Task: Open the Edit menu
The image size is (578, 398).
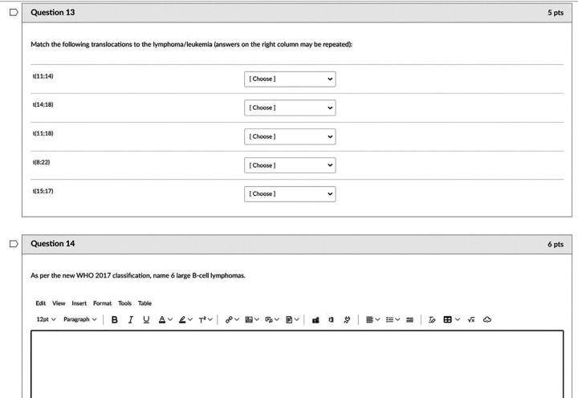Action: 41,303
